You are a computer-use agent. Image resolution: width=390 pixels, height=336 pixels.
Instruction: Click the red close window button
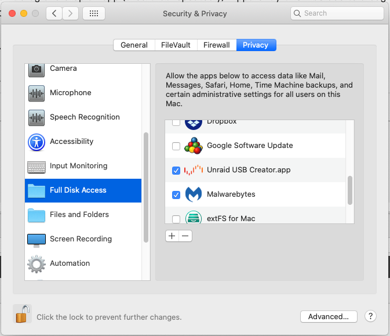12,13
